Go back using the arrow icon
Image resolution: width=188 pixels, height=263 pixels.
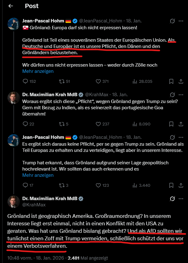(11, 6)
